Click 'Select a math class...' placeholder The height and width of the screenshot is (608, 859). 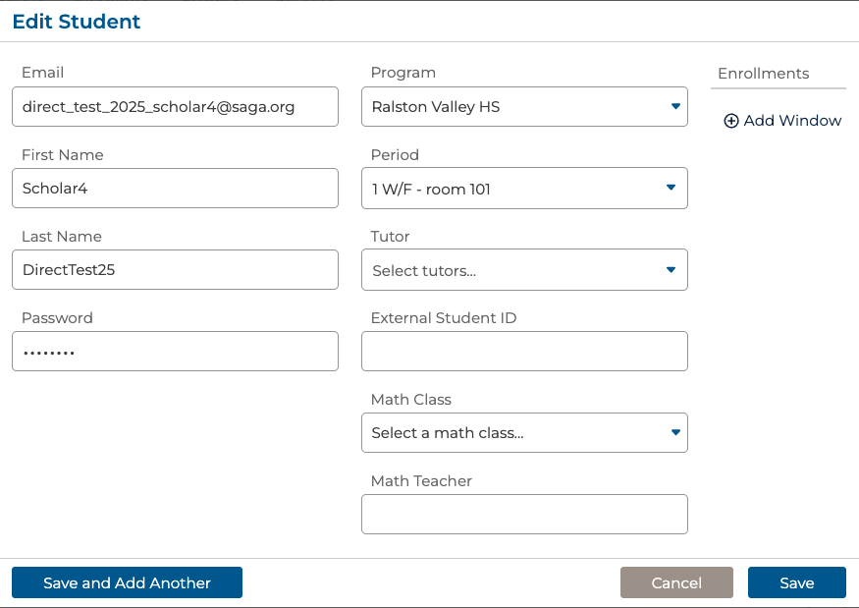point(448,433)
